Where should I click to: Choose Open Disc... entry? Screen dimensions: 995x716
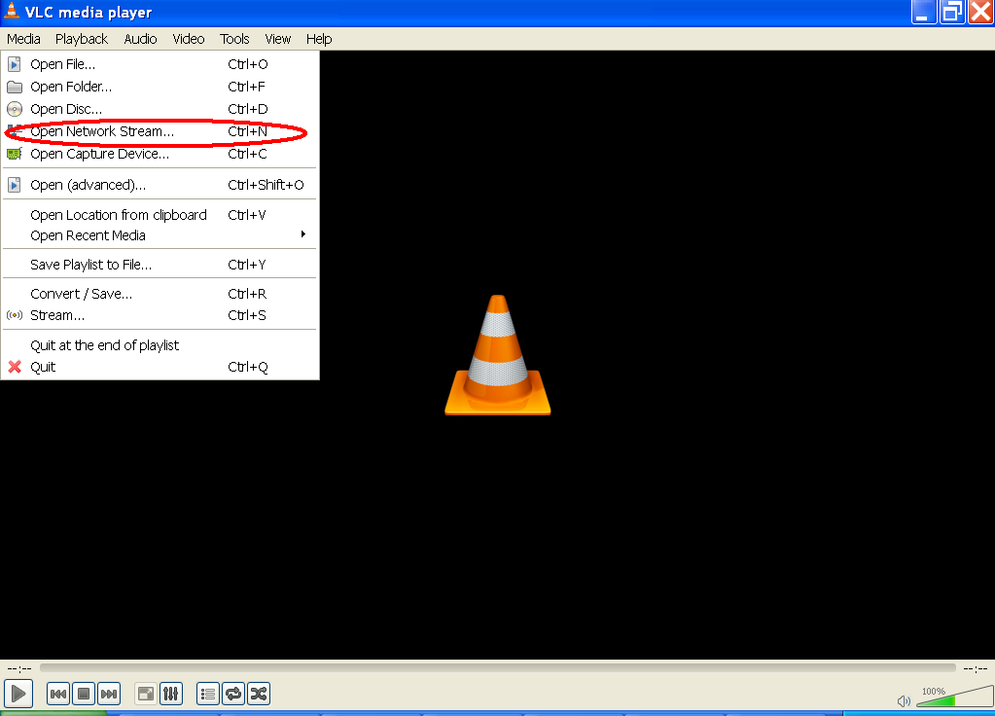pos(160,109)
